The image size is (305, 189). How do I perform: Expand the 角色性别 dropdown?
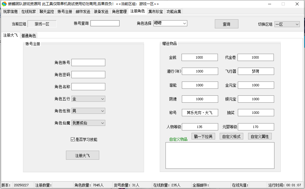pyautogui.click(x=88, y=111)
